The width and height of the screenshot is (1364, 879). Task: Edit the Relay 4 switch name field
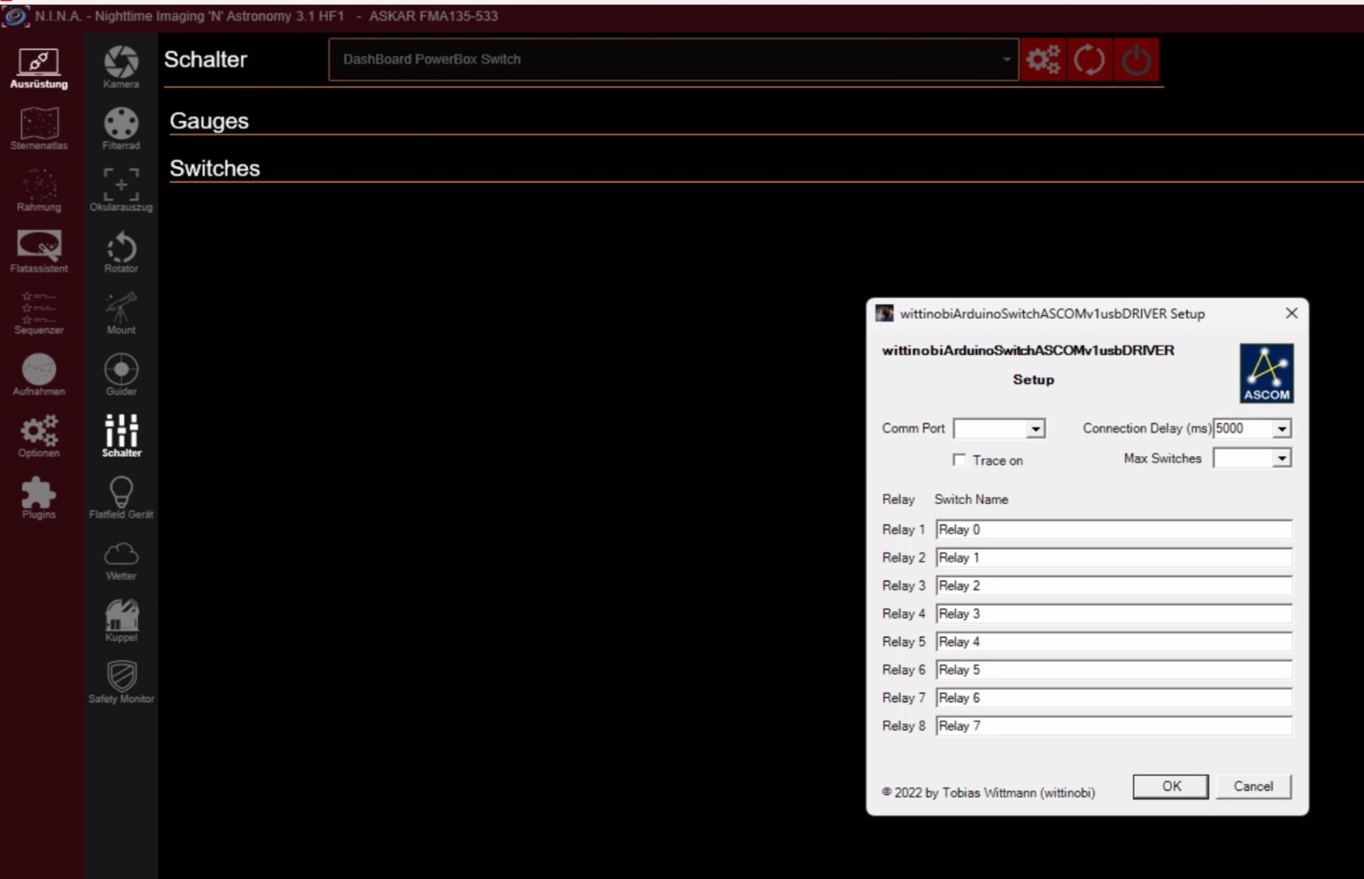coord(1113,614)
